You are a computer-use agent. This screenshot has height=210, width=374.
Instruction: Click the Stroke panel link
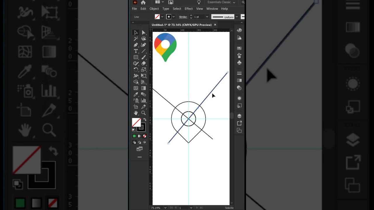(x=183, y=17)
